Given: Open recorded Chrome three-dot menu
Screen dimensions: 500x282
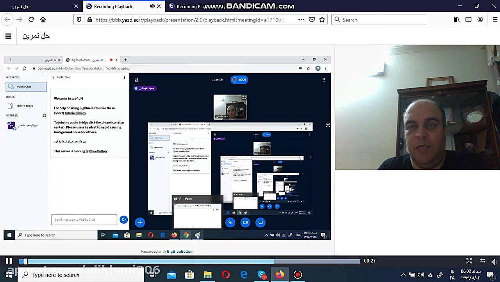Looking at the screenshot, I should point(325,68).
